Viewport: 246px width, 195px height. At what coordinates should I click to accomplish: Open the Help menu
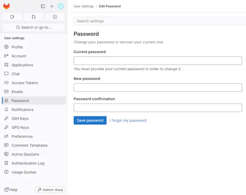[11, 190]
